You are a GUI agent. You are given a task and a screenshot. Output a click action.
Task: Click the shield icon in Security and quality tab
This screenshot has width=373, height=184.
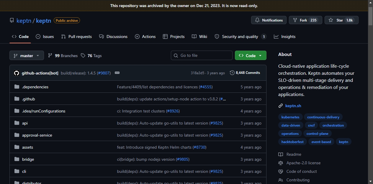(x=217, y=37)
